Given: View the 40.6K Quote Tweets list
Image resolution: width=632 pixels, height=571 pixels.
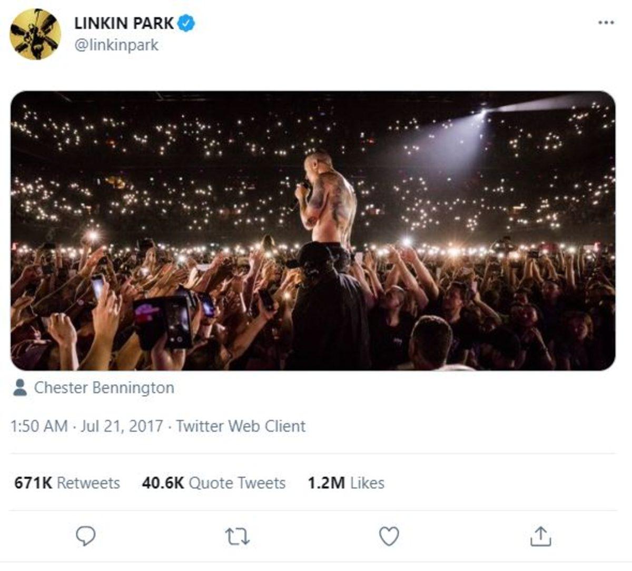Looking at the screenshot, I should pyautogui.click(x=213, y=483).
